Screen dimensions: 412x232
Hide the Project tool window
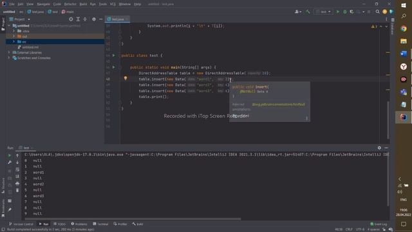[100, 19]
